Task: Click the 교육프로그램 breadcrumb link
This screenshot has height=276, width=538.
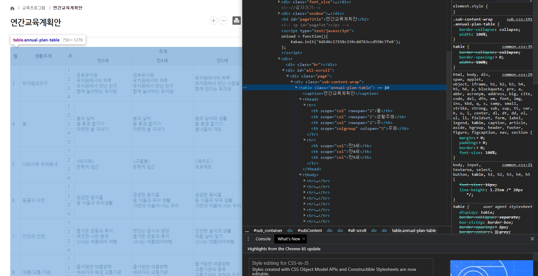Action: click(34, 8)
